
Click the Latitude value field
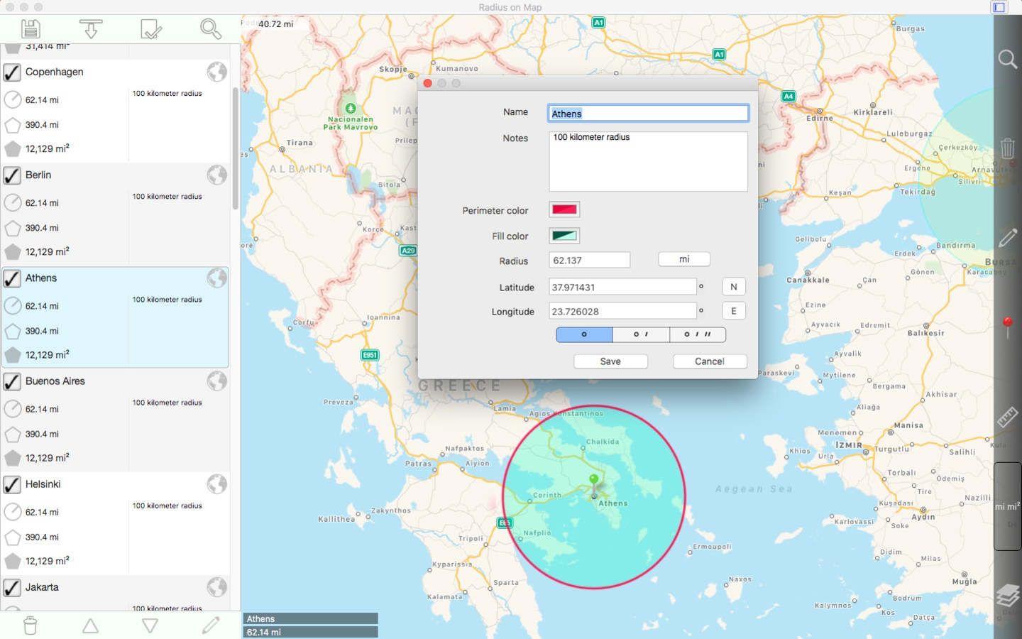[x=623, y=287]
